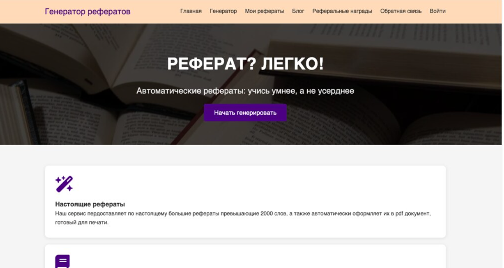Click the РЕФЕРАТ? ЛЕГКО! hero heading
504x268 pixels.
pos(245,64)
